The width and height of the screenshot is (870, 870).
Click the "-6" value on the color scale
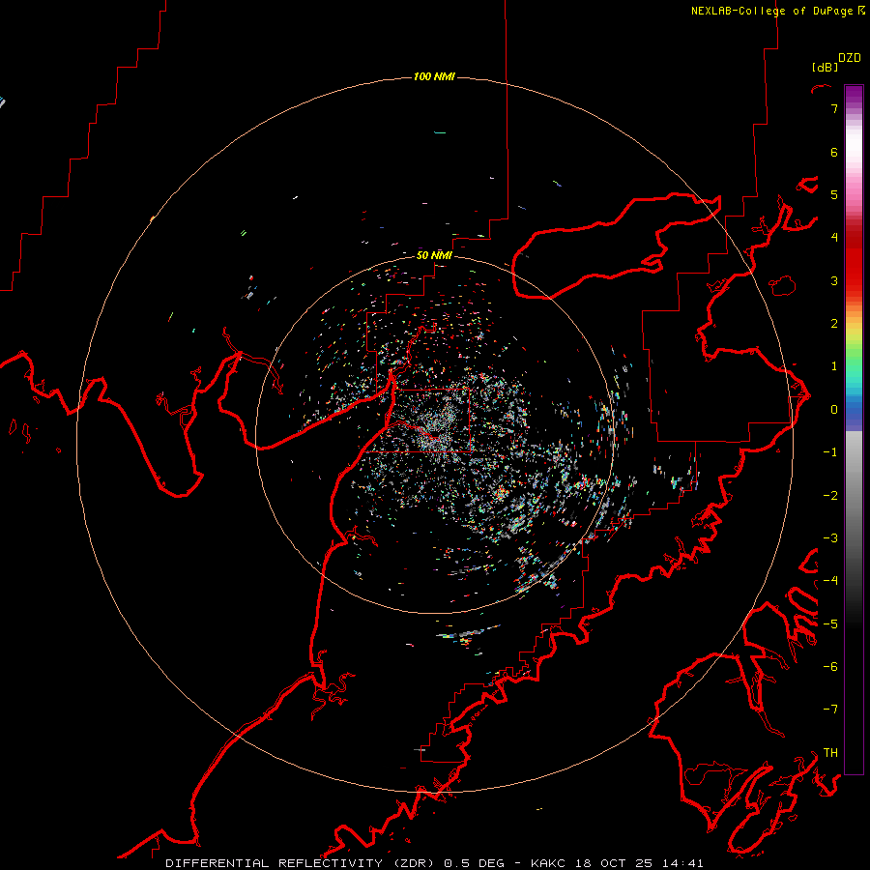(x=830, y=667)
